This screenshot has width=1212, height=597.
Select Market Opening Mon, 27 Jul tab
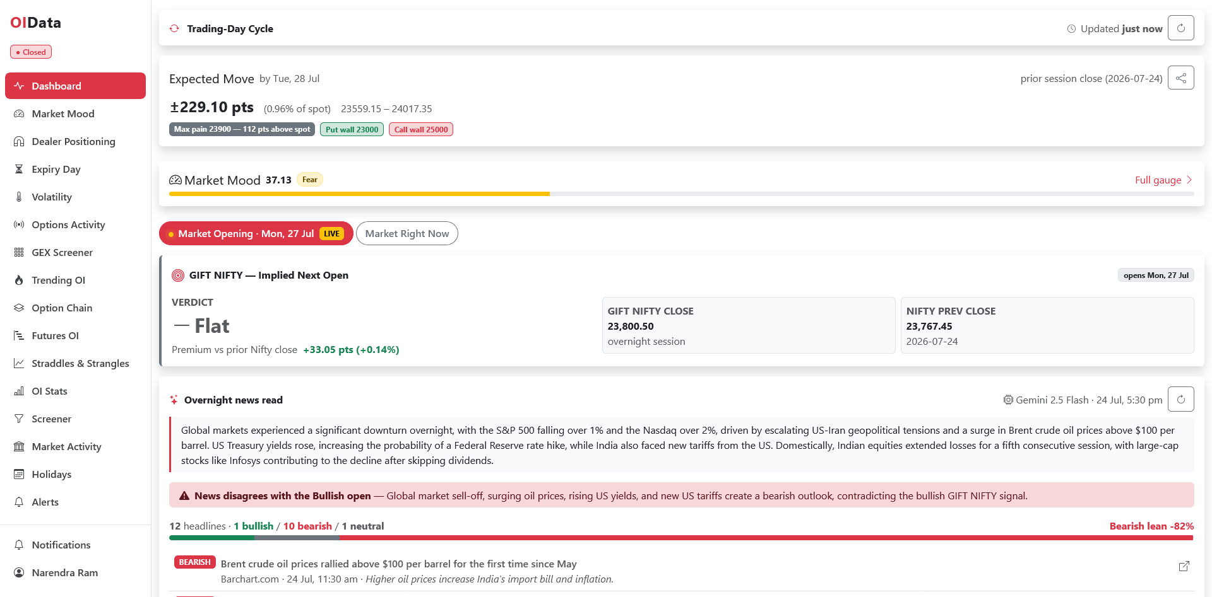tap(256, 233)
